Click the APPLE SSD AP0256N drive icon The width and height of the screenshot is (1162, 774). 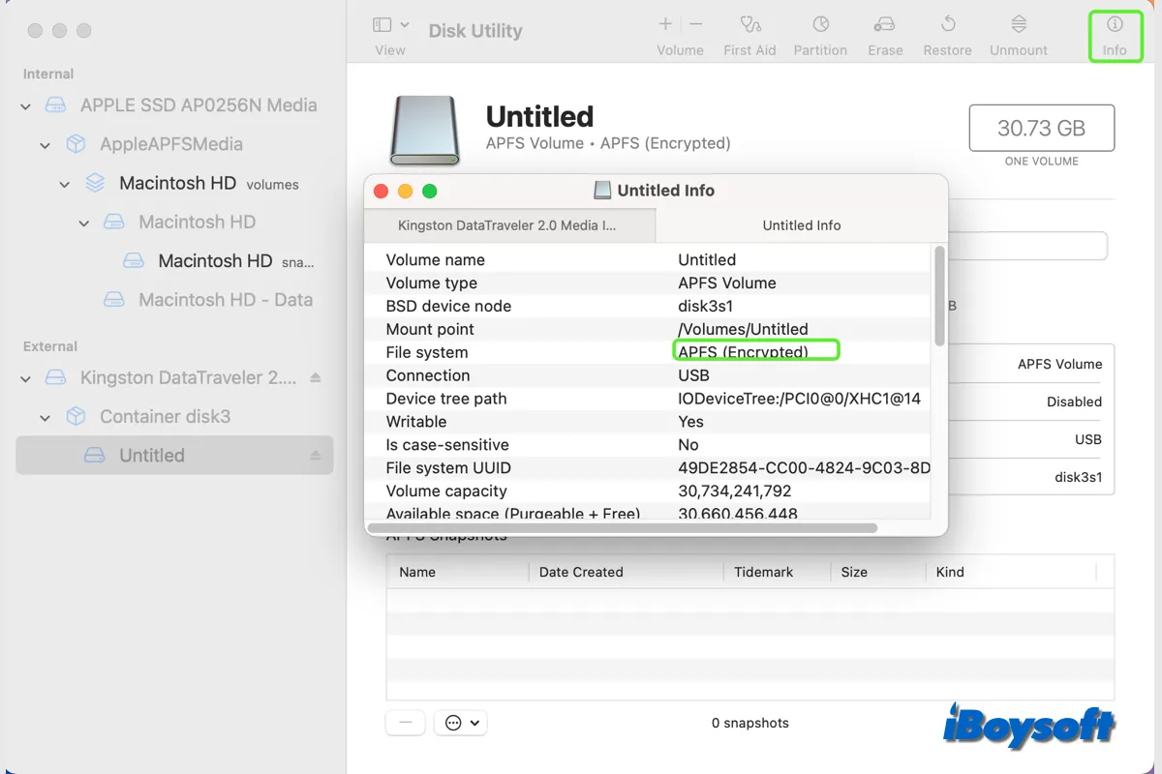point(56,105)
